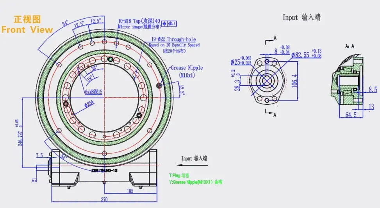The width and height of the screenshot is (380, 208).
Task: Select the 370 overall width dimension
Action: pos(104,199)
